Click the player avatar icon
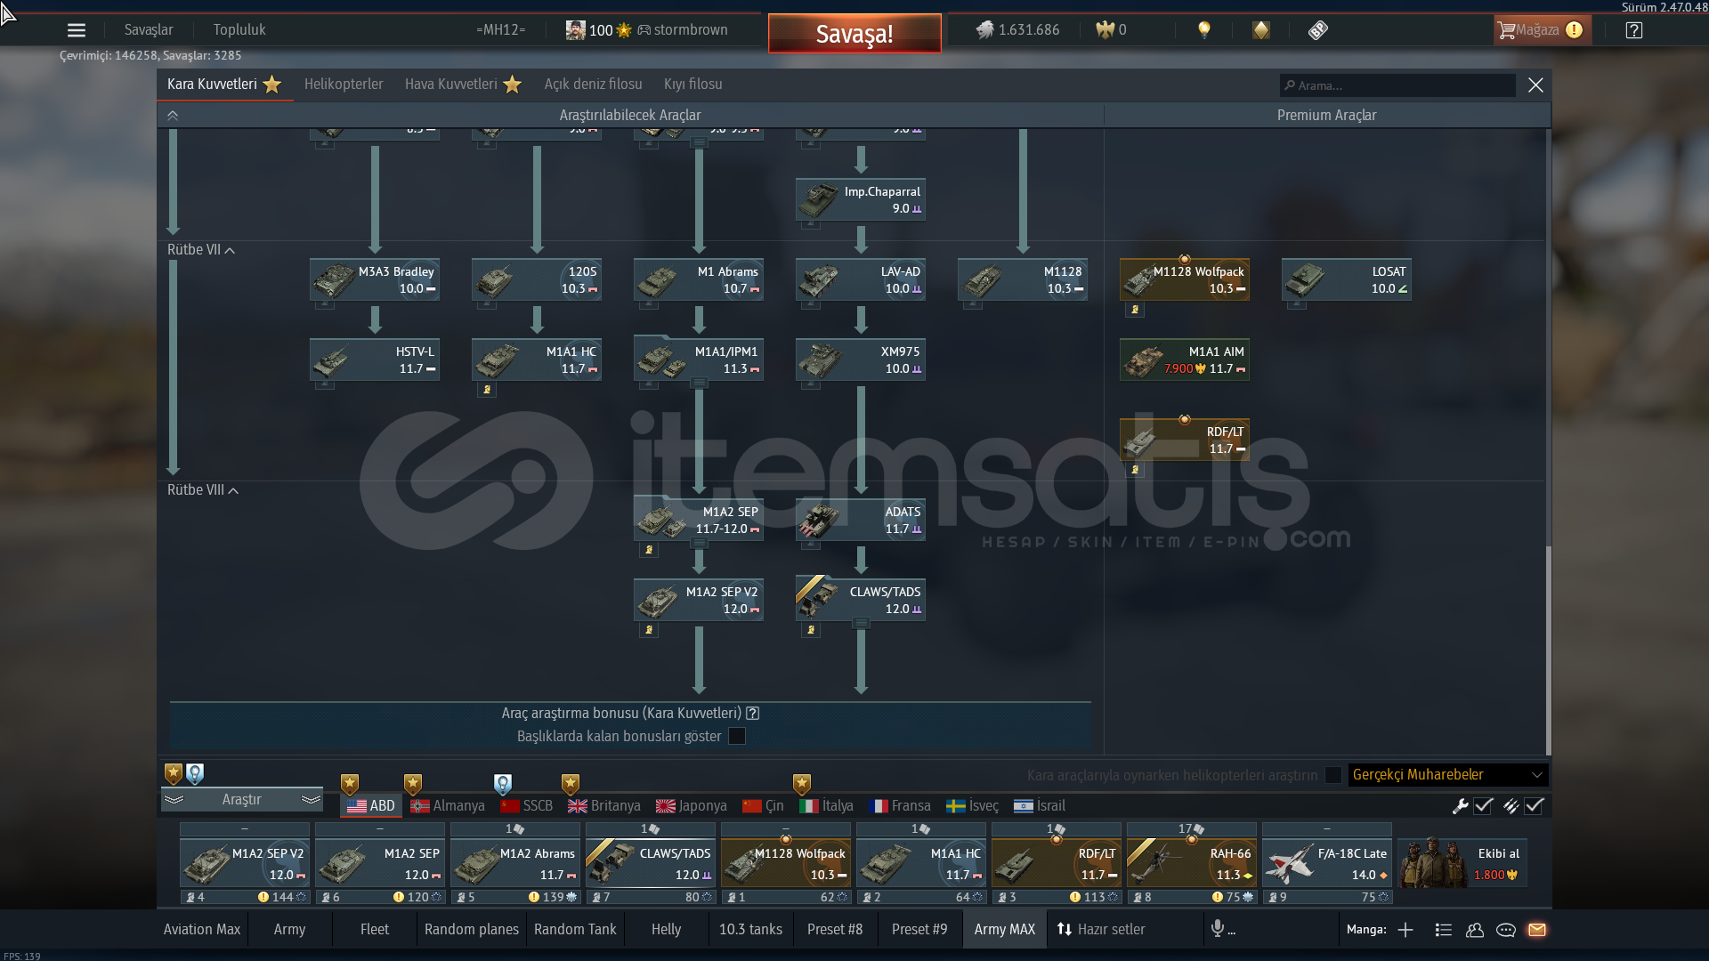This screenshot has width=1709, height=961. (576, 30)
